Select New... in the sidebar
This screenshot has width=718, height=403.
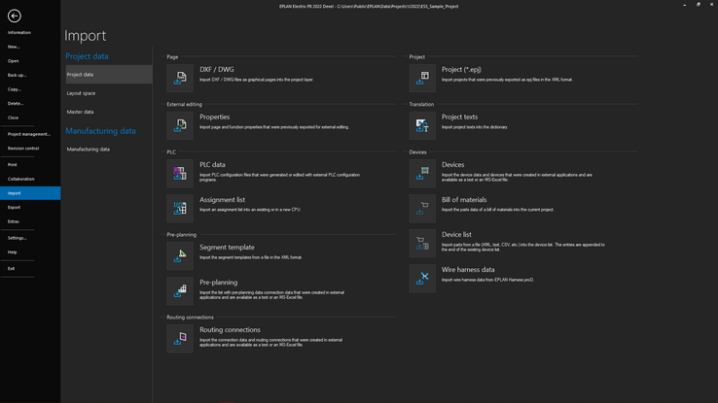coord(30,47)
